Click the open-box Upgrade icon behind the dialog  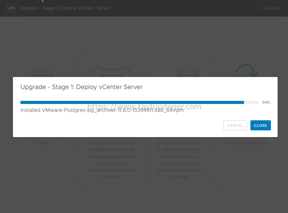click(x=111, y=72)
